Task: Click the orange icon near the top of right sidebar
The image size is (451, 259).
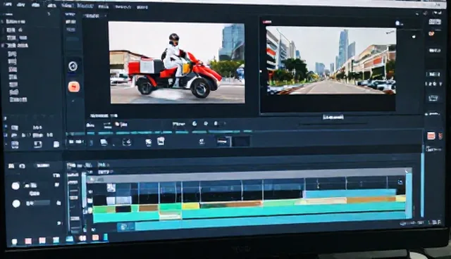Action: (x=431, y=34)
